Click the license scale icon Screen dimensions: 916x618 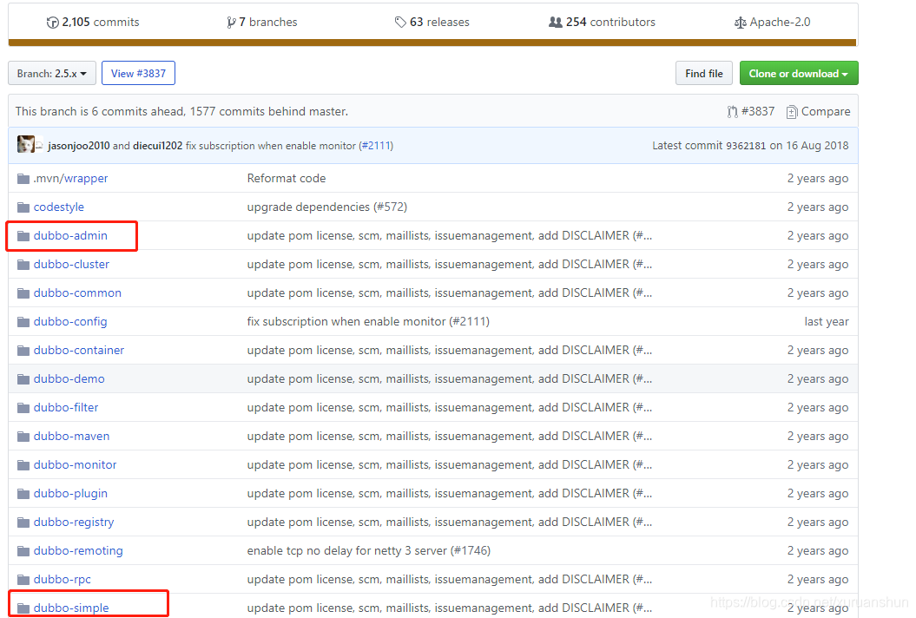coord(740,23)
